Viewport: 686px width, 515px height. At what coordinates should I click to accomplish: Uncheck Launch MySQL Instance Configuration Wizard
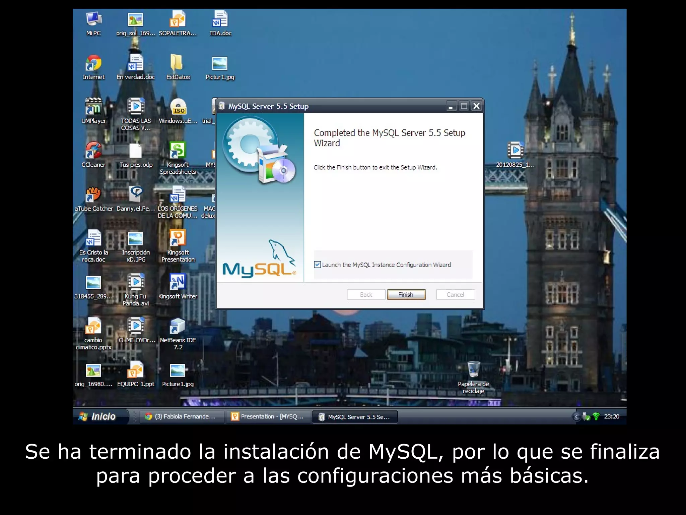[318, 265]
